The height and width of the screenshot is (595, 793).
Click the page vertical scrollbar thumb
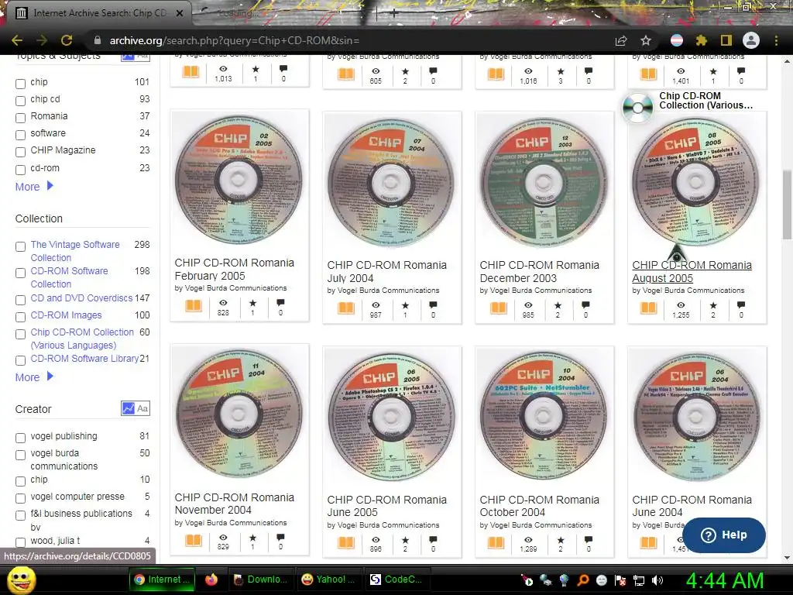tap(787, 205)
